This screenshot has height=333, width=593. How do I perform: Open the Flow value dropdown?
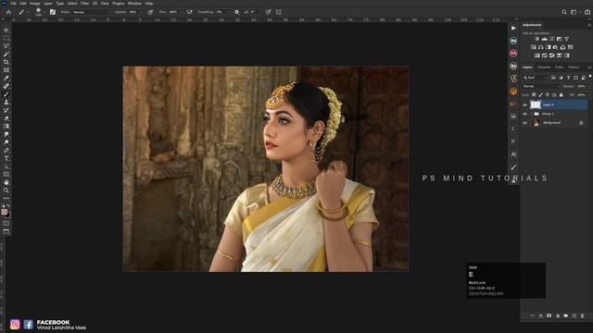(182, 12)
